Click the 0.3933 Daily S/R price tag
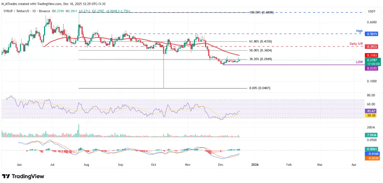 [371, 47]
